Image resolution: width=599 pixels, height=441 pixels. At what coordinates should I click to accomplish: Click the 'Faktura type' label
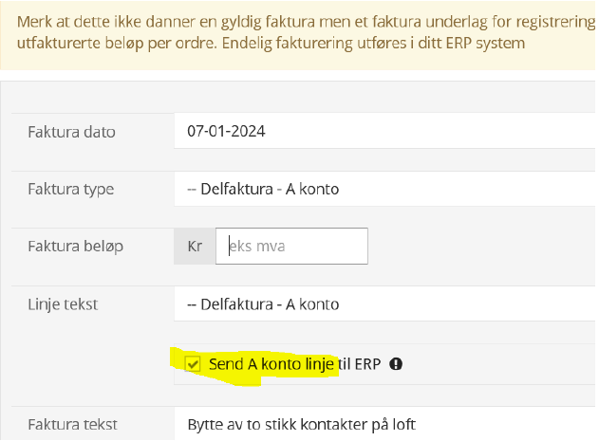(71, 190)
